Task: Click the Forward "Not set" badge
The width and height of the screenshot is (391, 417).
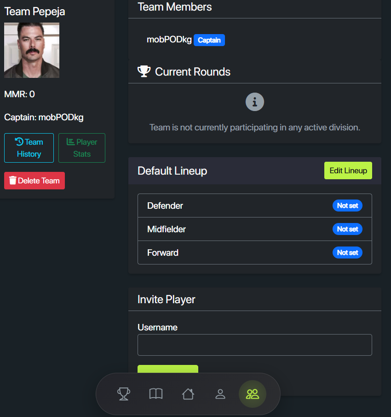Action: (347, 253)
